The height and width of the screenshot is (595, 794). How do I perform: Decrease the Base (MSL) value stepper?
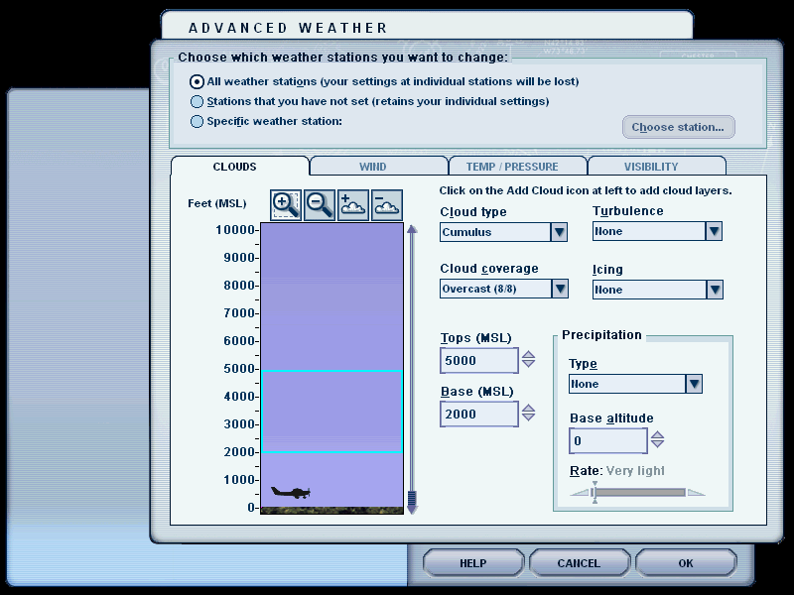528,417
